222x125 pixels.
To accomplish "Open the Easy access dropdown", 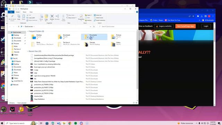I will point(71,18).
